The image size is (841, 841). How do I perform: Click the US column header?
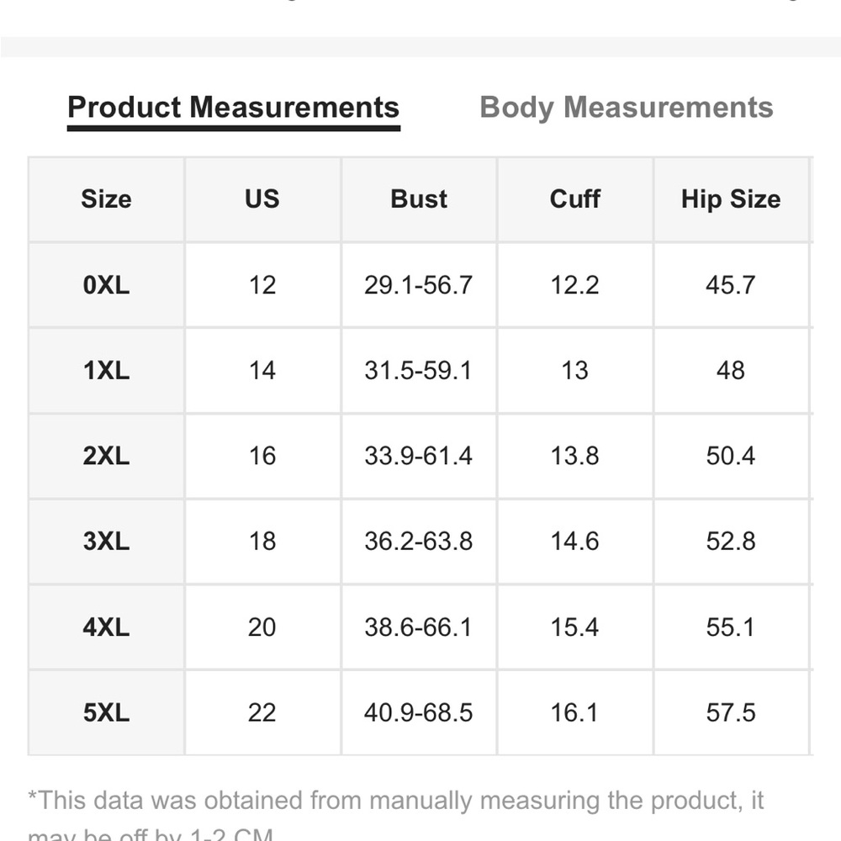(x=262, y=199)
